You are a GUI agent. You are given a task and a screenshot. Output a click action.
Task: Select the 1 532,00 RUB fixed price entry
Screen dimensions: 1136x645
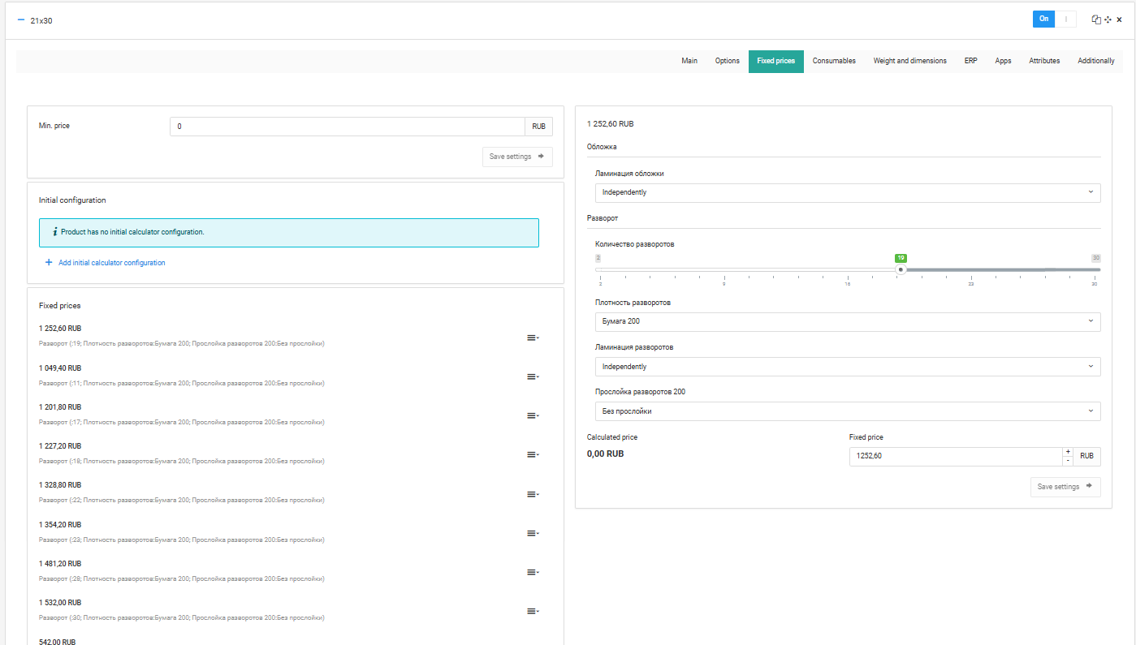(x=60, y=602)
